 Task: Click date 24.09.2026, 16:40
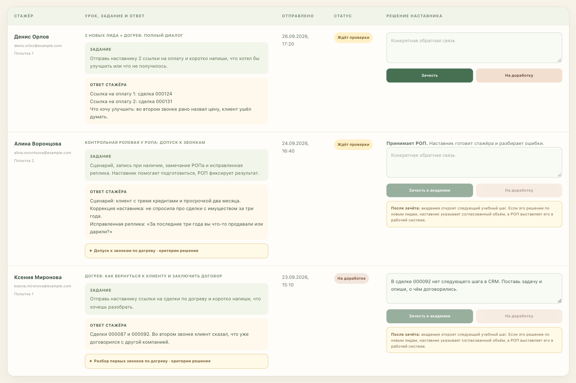(x=295, y=147)
